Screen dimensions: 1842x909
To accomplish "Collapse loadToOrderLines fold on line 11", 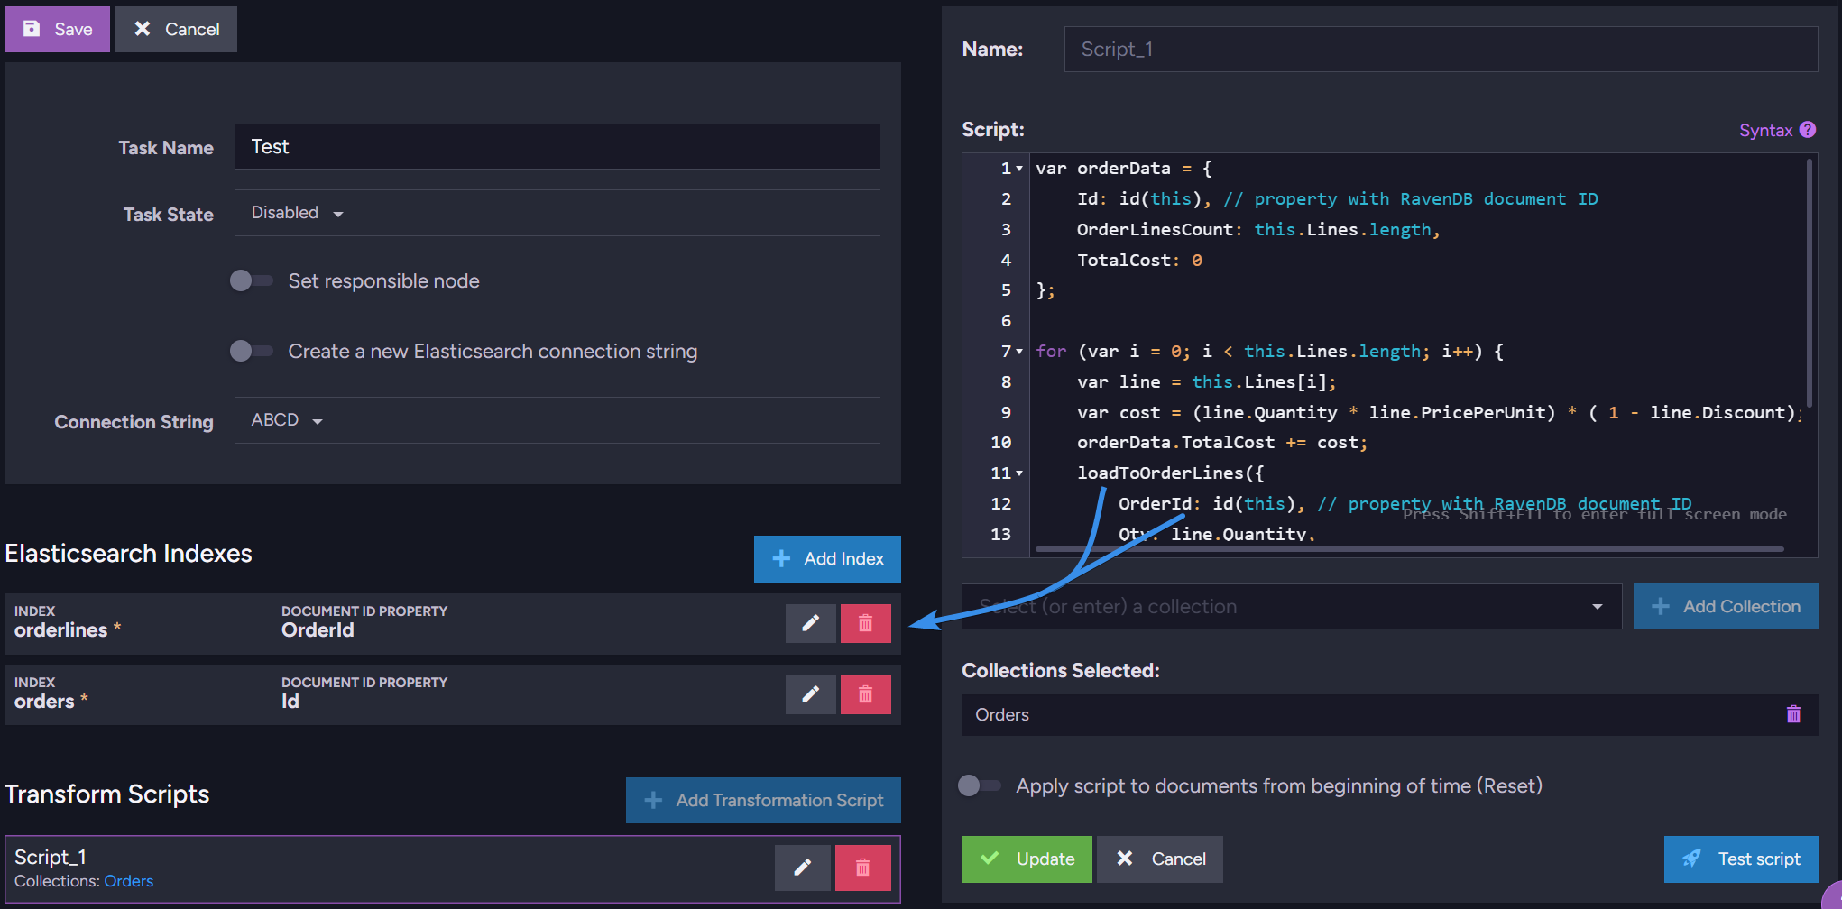I will click(1019, 473).
